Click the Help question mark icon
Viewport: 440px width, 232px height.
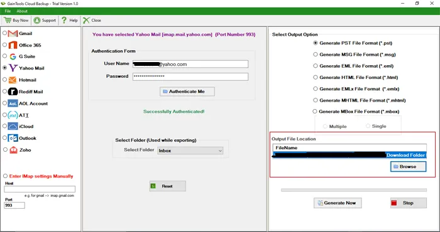tap(64, 20)
